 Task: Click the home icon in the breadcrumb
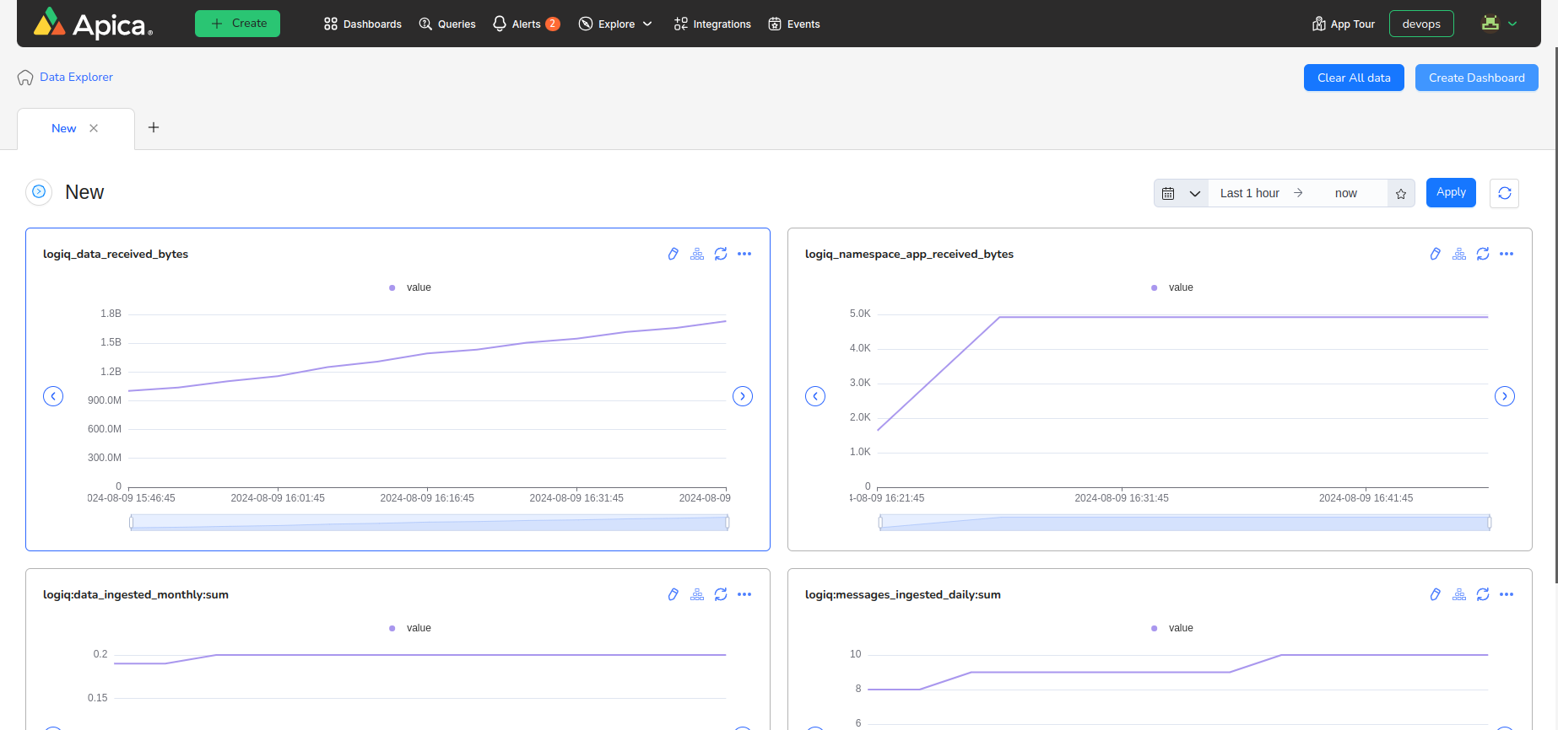(25, 78)
